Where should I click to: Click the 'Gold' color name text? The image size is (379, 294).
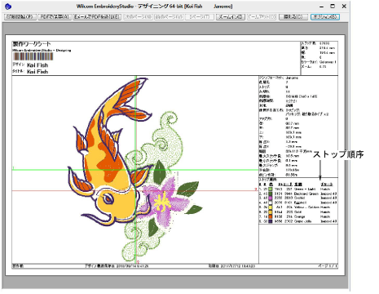click(x=297, y=212)
